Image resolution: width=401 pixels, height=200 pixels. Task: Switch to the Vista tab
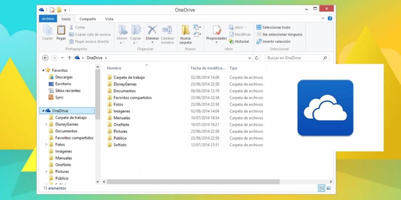tap(109, 19)
